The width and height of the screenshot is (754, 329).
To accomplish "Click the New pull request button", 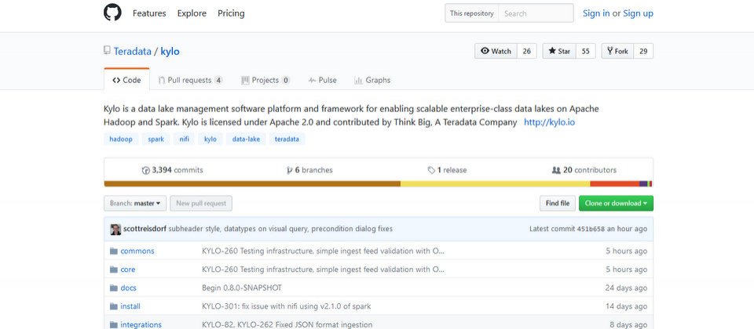I will (x=201, y=204).
